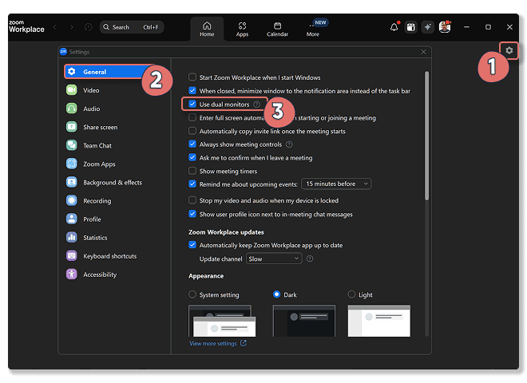This screenshot has width=527, height=383.
Task: Open the View more settings link
Action: [x=213, y=343]
